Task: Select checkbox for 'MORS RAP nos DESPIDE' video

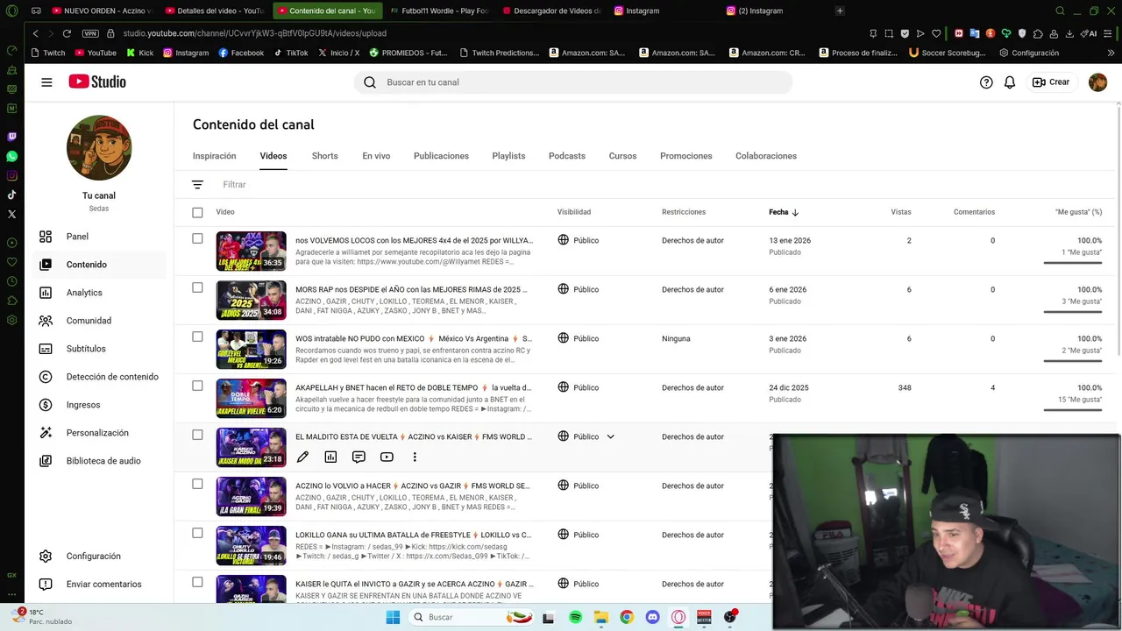Action: click(x=197, y=287)
